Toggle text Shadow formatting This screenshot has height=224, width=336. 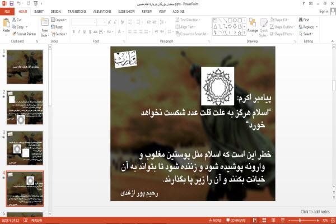(90, 32)
